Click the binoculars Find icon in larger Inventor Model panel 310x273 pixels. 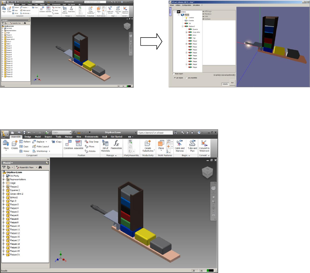click(x=40, y=167)
